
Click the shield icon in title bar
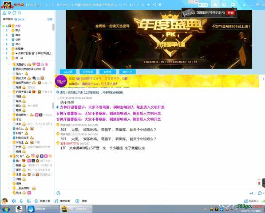[x=160, y=4]
